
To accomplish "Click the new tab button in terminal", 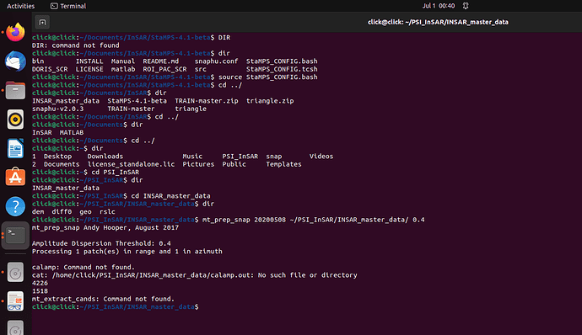I will pyautogui.click(x=43, y=22).
